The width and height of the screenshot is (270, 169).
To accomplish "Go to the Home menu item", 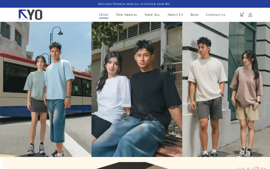I will (x=103, y=15).
